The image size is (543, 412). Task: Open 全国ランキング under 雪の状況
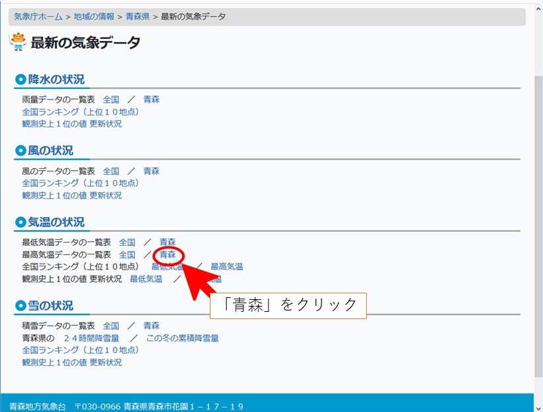coord(80,350)
